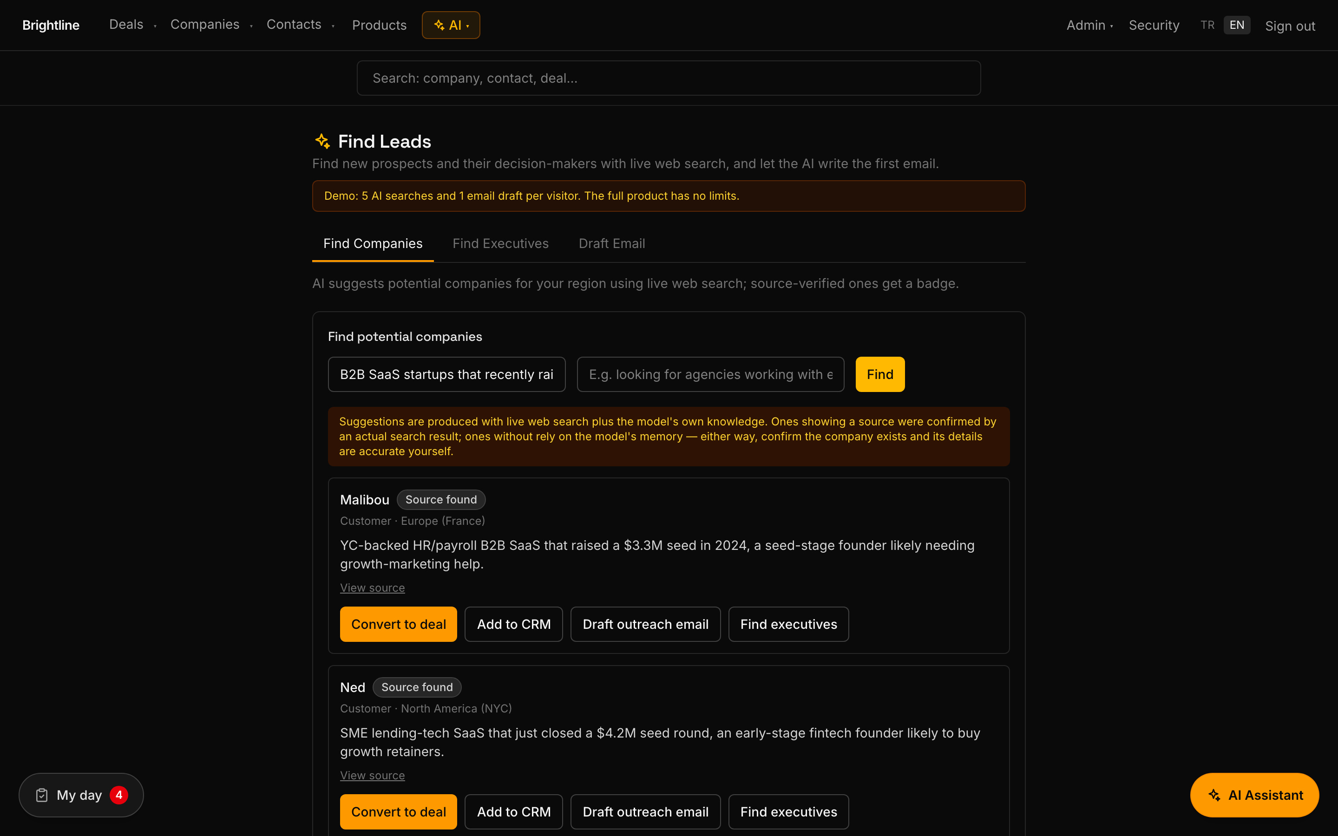Screen dimensions: 1338x836
Task: Click the Ned company name
Action: tap(353, 687)
